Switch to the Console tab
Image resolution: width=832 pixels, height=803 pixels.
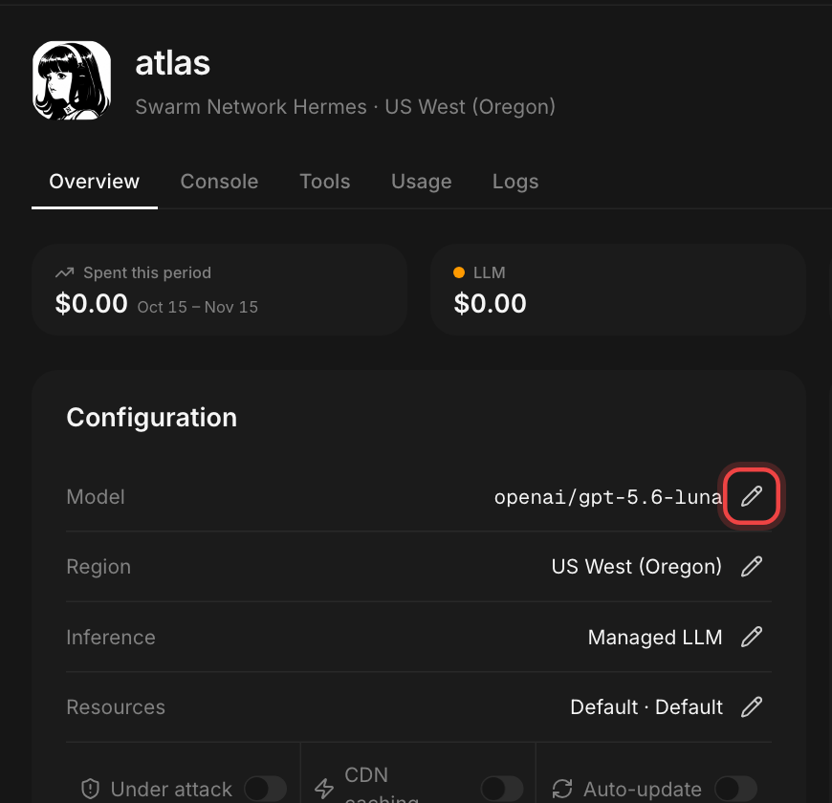(219, 182)
